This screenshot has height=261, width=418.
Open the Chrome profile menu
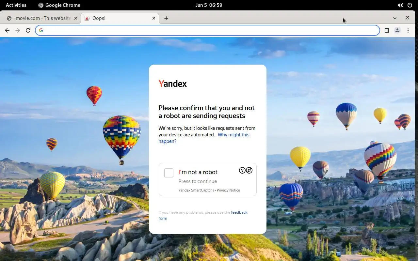[x=397, y=30]
